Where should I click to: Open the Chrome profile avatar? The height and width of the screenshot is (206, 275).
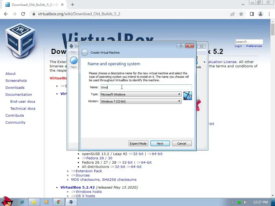pyautogui.click(x=260, y=14)
